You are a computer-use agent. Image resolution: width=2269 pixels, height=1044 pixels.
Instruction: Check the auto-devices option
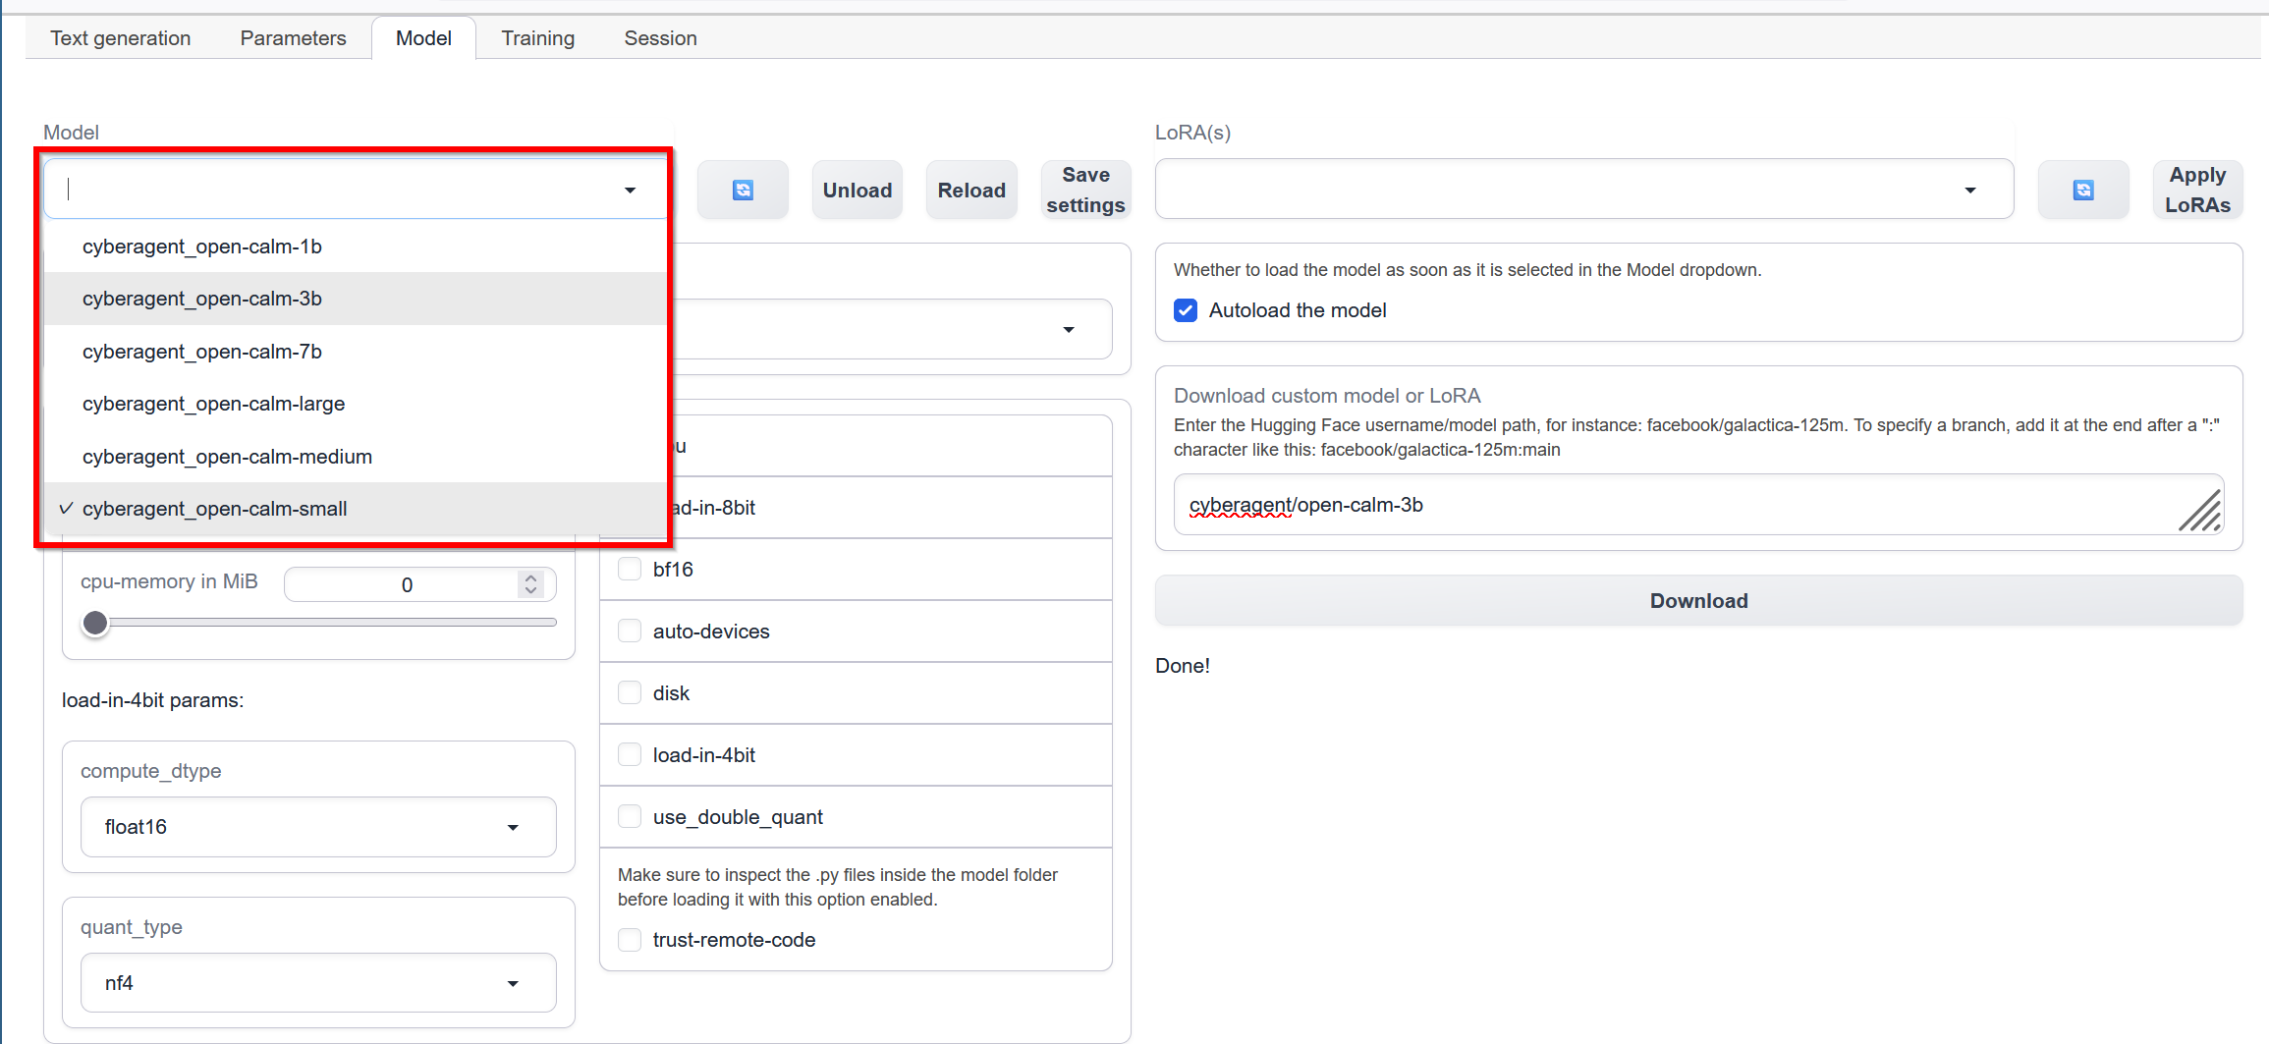pos(630,632)
